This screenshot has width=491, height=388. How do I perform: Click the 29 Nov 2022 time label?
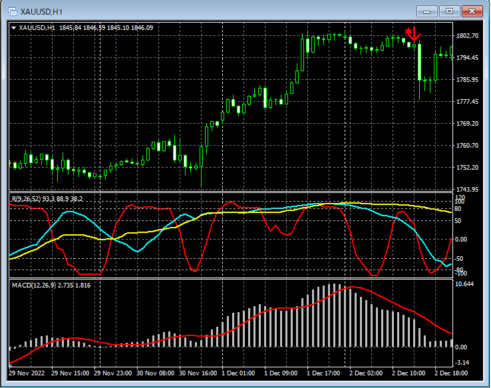[x=27, y=373]
